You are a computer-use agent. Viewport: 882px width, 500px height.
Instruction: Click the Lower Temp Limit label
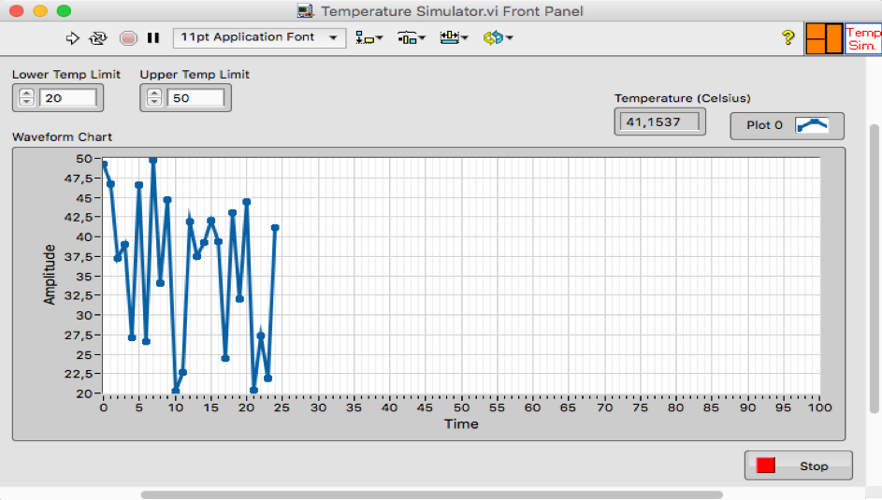(66, 75)
